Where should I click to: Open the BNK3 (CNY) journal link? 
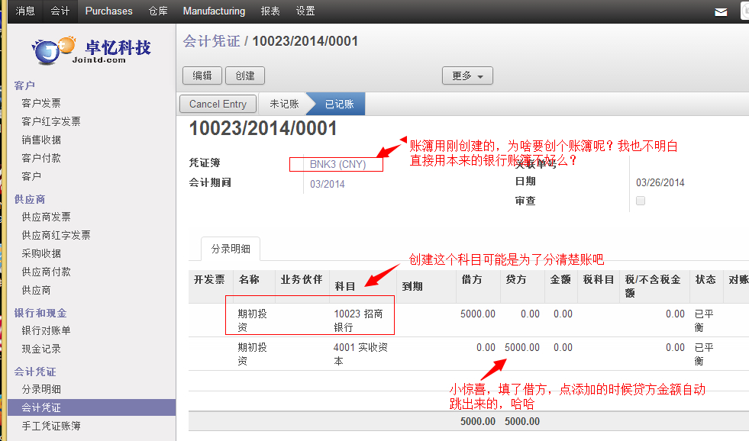coord(337,164)
